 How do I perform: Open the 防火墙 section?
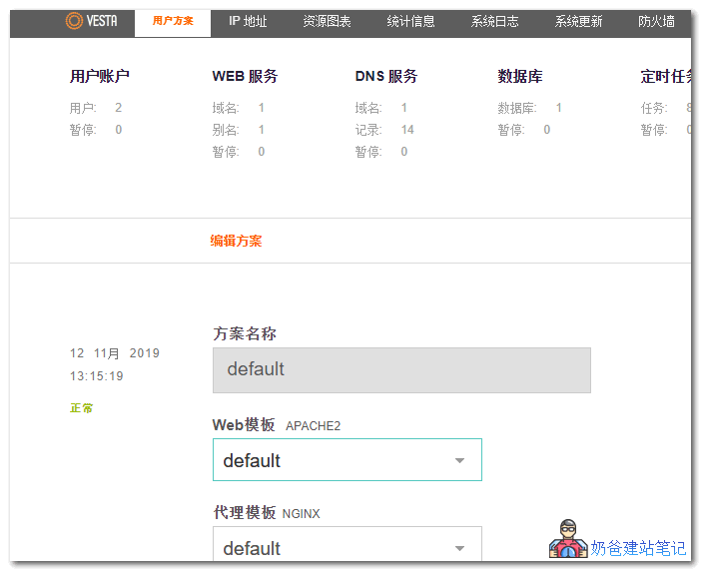(x=656, y=21)
